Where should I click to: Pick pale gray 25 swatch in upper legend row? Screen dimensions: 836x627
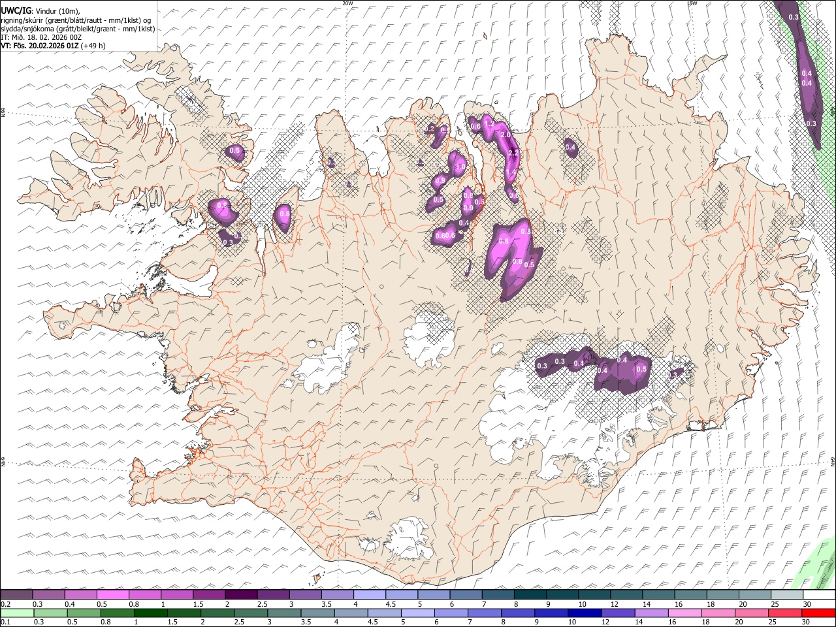coord(786,595)
